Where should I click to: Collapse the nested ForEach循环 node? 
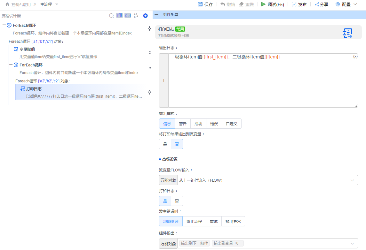point(11,64)
